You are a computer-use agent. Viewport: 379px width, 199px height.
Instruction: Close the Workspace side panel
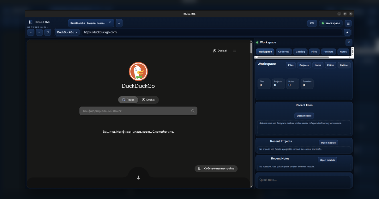[349, 42]
